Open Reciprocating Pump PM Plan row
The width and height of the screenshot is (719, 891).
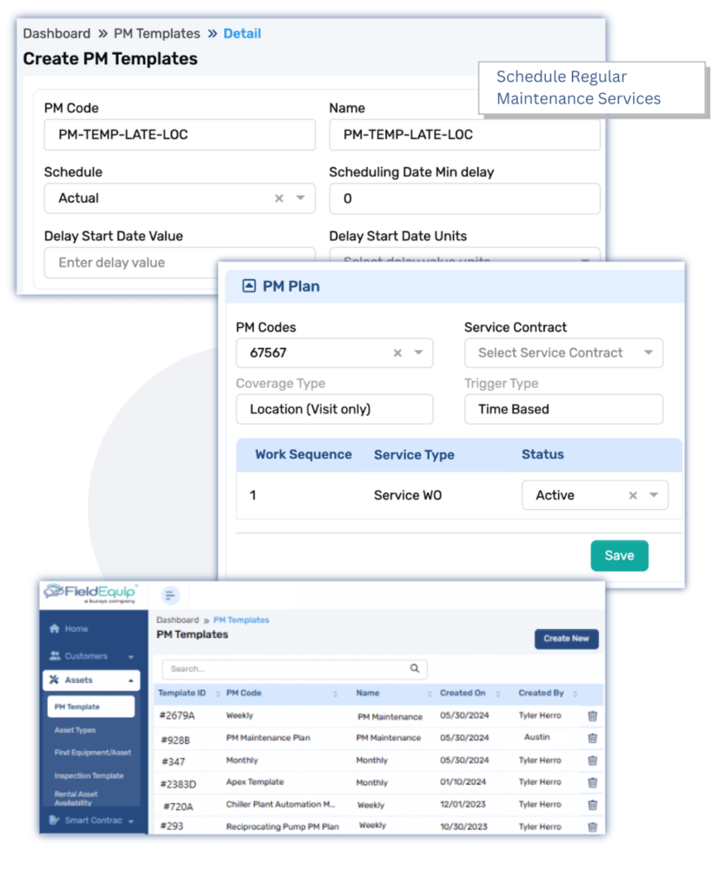click(378, 827)
